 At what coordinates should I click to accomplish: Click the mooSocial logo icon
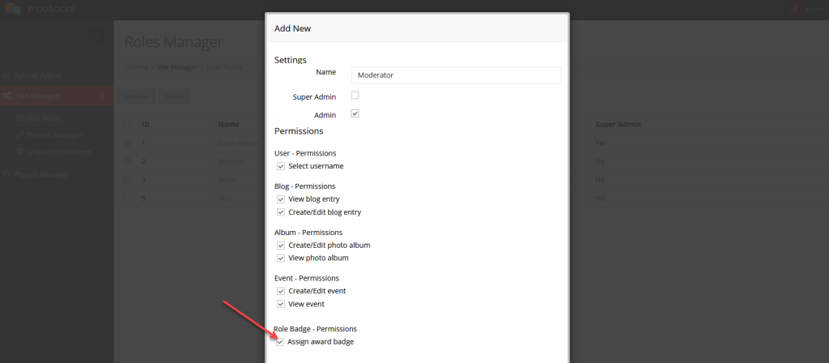pyautogui.click(x=13, y=9)
